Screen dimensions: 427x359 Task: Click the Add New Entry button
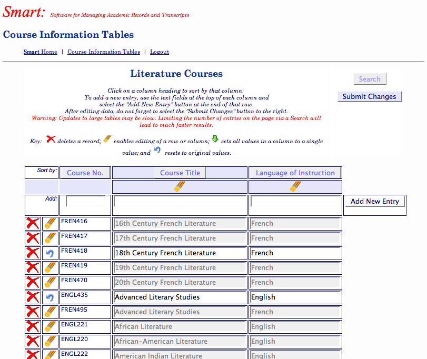375,202
